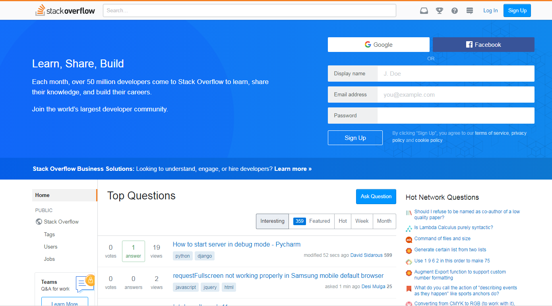Sign up with Google button
The height and width of the screenshot is (306, 552).
point(378,45)
